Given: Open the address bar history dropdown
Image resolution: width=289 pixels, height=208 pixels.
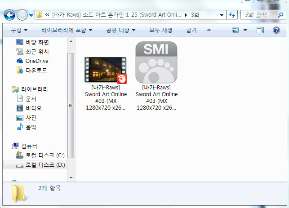Looking at the screenshot, I should (x=222, y=15).
